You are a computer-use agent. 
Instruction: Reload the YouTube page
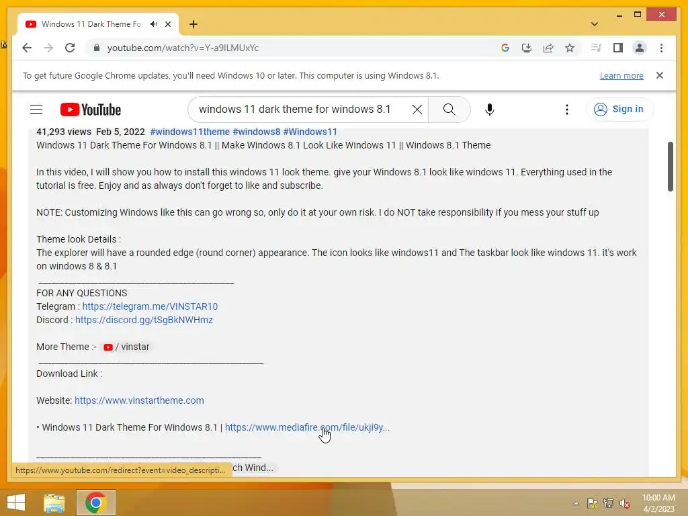click(x=70, y=48)
